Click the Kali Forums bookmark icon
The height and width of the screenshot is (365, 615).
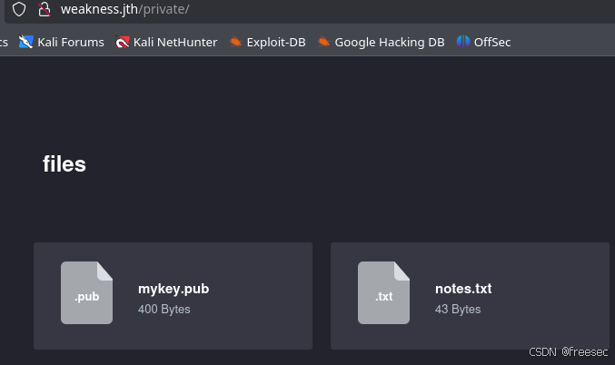(25, 42)
